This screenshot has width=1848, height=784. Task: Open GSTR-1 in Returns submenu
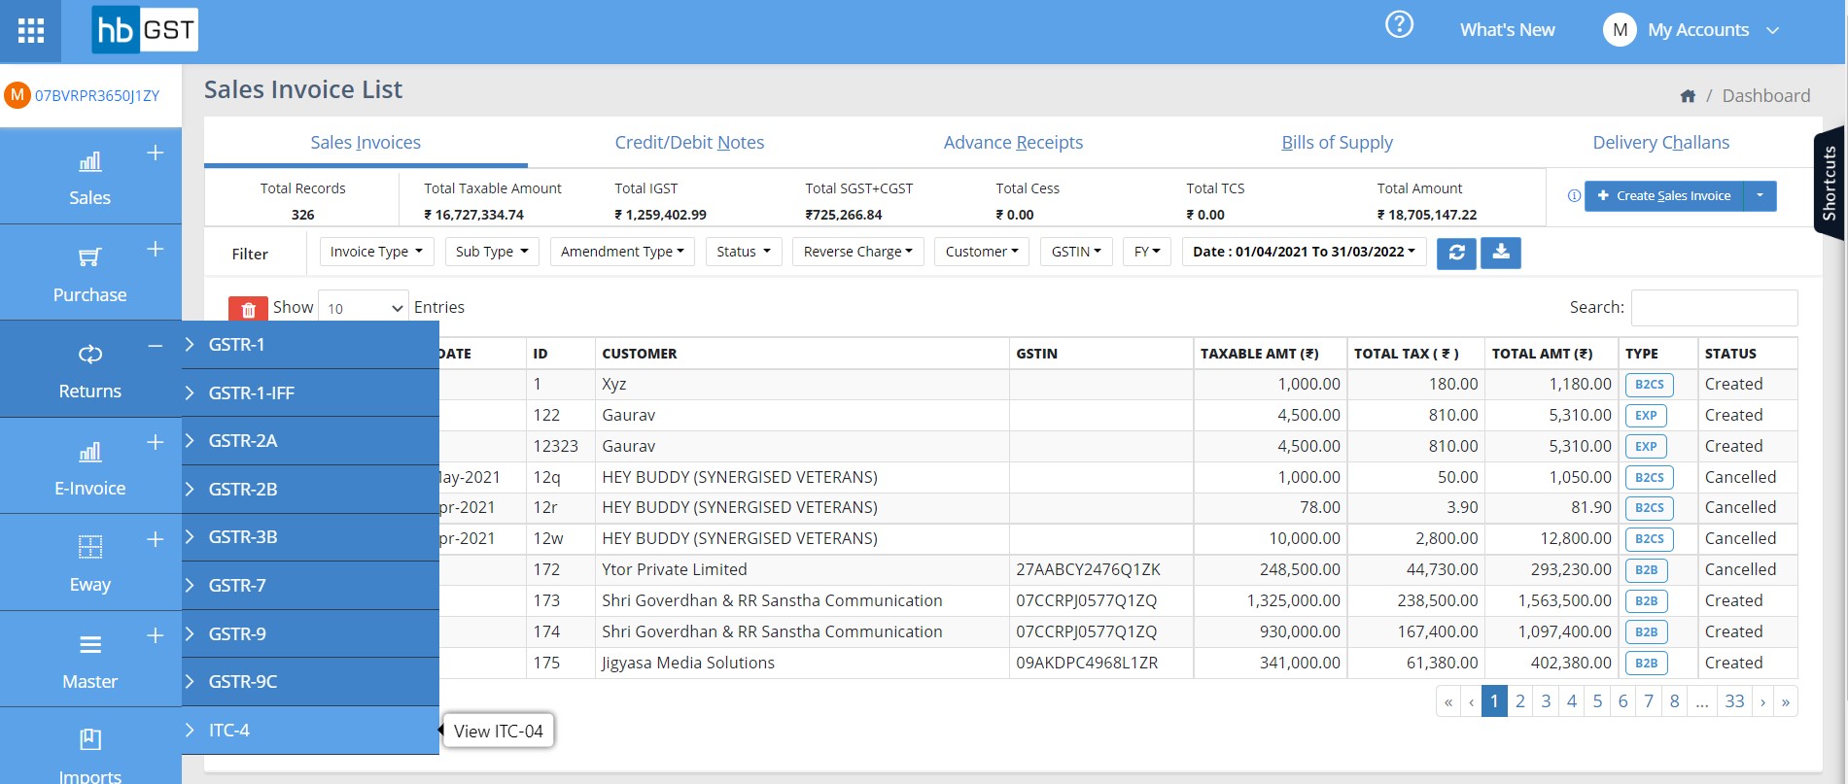(310, 345)
